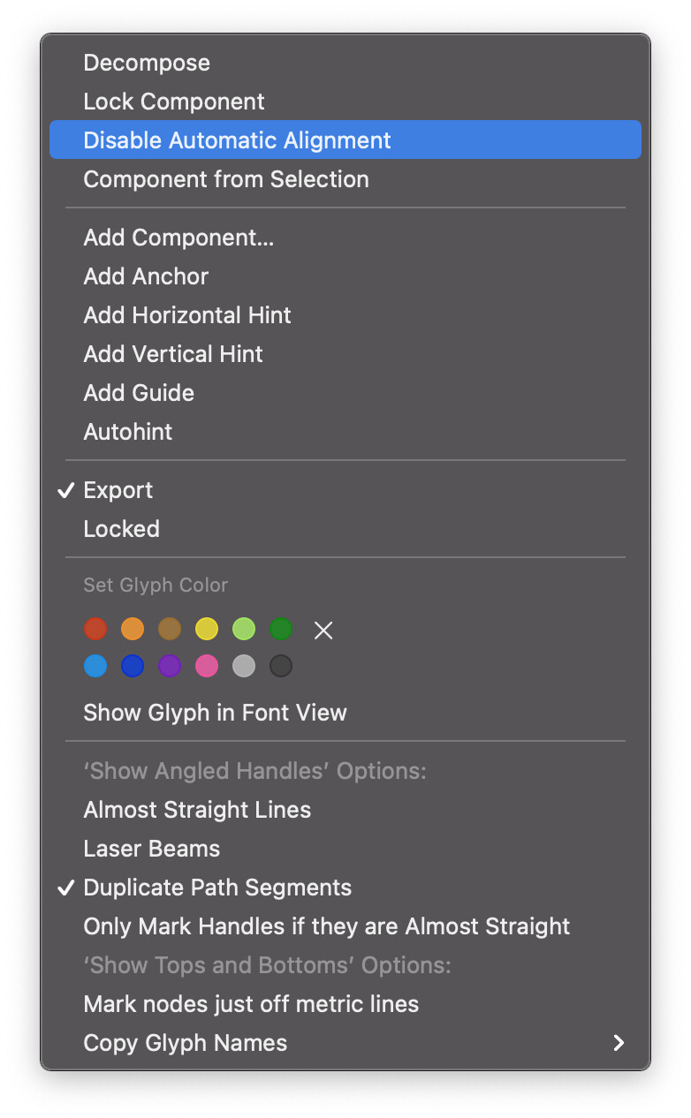Apply the yellow glyph color

click(x=207, y=630)
